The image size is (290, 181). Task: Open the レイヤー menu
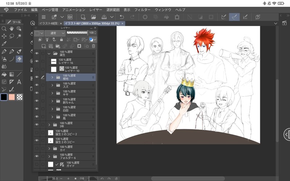[x=96, y=10]
